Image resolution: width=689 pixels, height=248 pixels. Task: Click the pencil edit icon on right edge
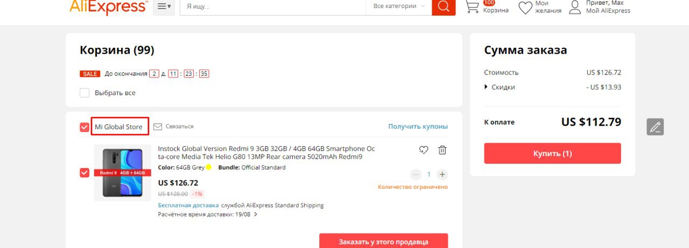pyautogui.click(x=655, y=127)
